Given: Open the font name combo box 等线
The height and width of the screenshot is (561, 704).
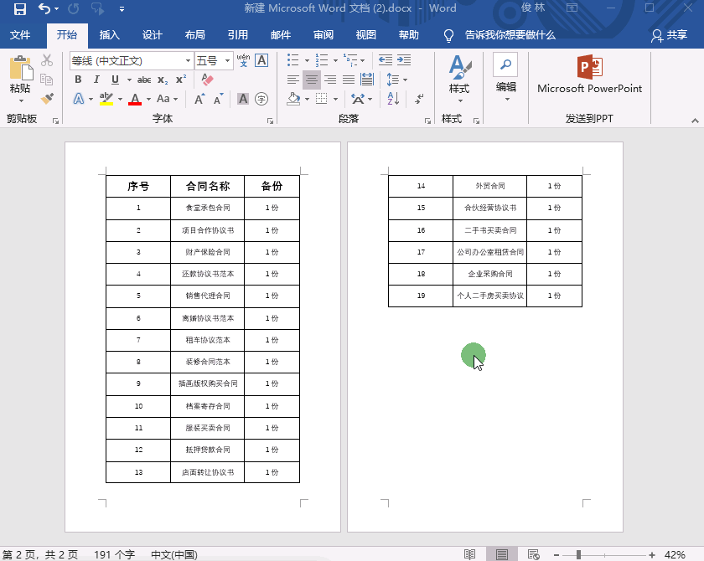Looking at the screenshot, I should point(131,60).
